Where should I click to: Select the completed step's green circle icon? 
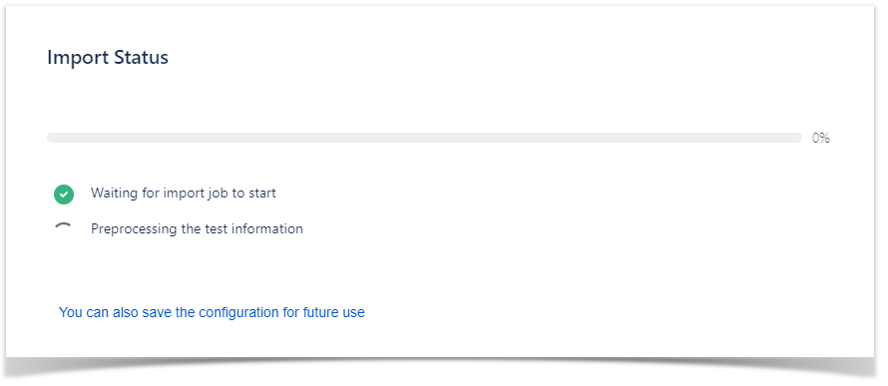64,194
